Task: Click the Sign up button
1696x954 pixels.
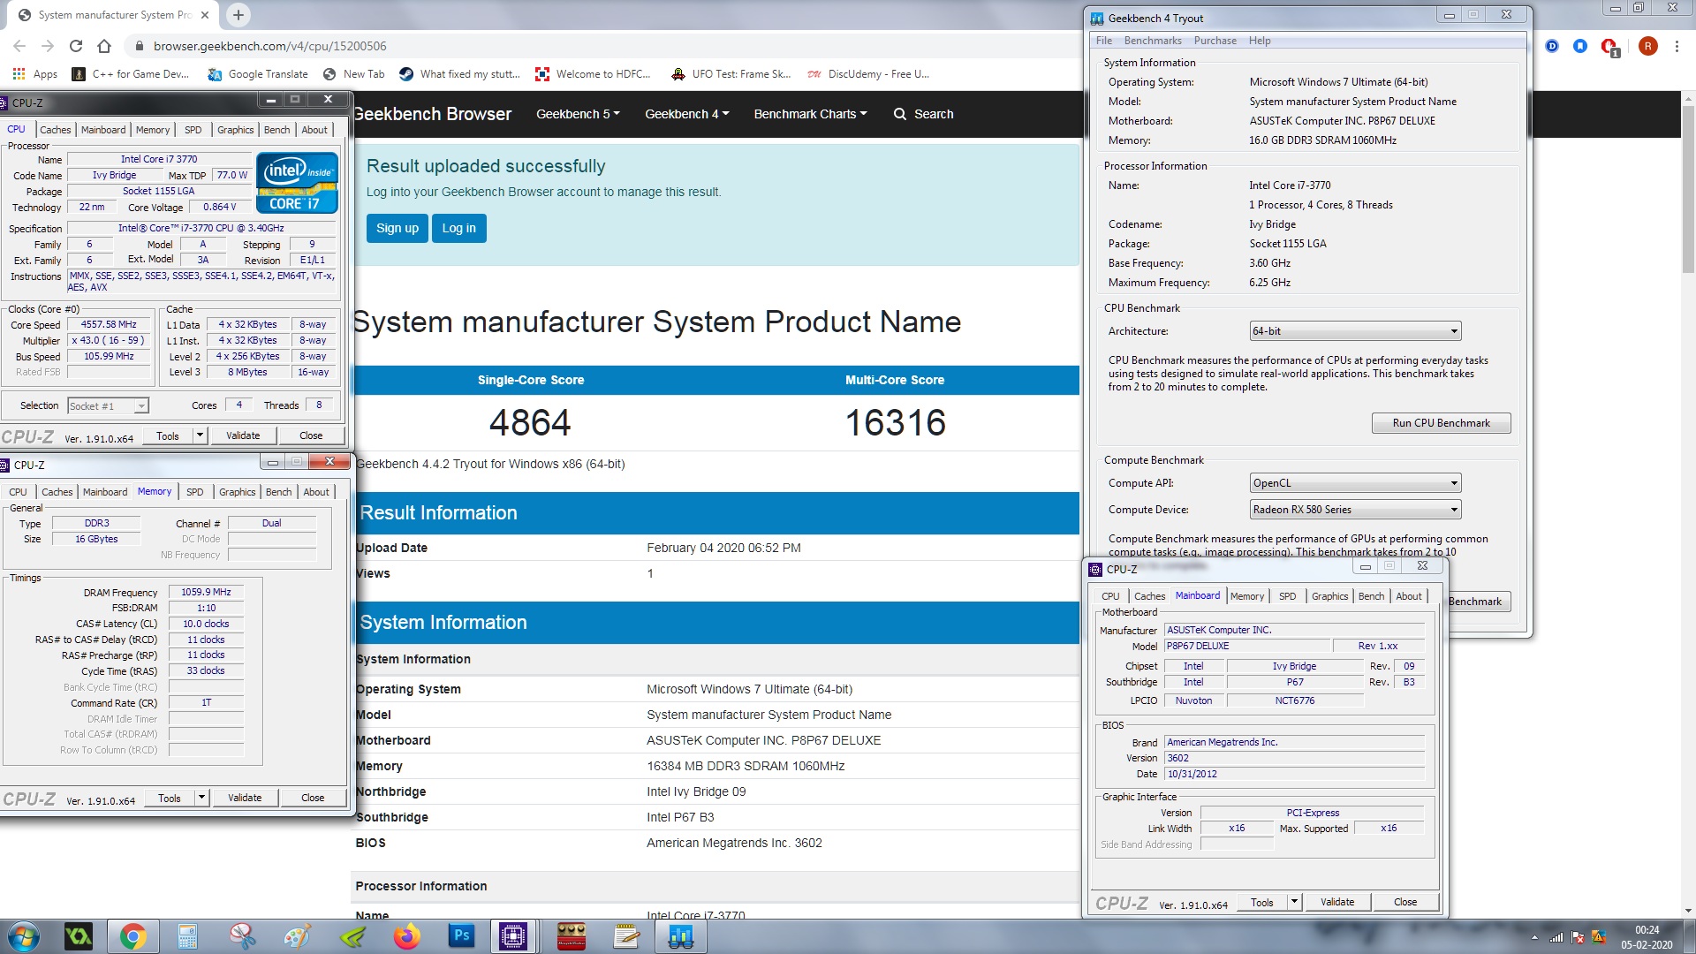Action: [x=397, y=228]
